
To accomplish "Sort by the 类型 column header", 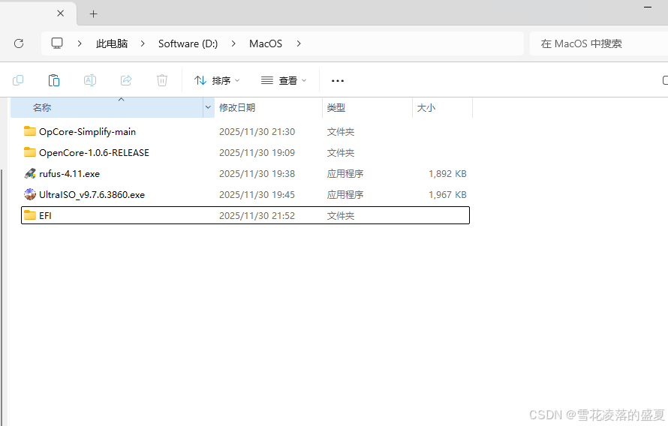I will [x=367, y=108].
